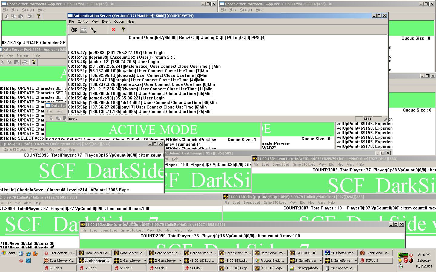This screenshot has width=436, height=272.
Task: Click Copy icon in Data Server Port:55960 toolbar
Action: coord(14,16)
